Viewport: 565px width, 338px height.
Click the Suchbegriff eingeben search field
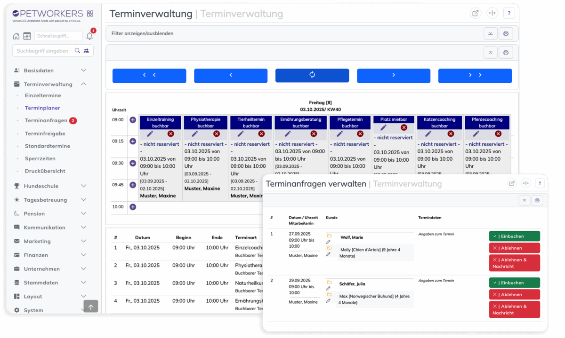[x=43, y=51]
